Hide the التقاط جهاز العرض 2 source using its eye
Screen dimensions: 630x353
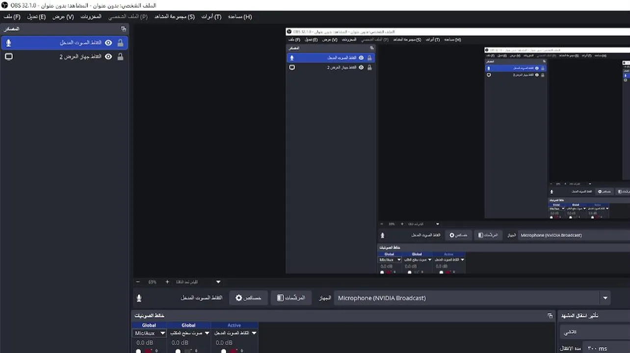(x=108, y=56)
